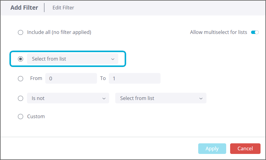
Task: Open the Edit Filter tab
Action: (x=63, y=8)
